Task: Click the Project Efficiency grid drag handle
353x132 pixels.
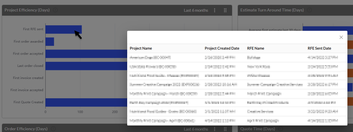Action: point(225,10)
